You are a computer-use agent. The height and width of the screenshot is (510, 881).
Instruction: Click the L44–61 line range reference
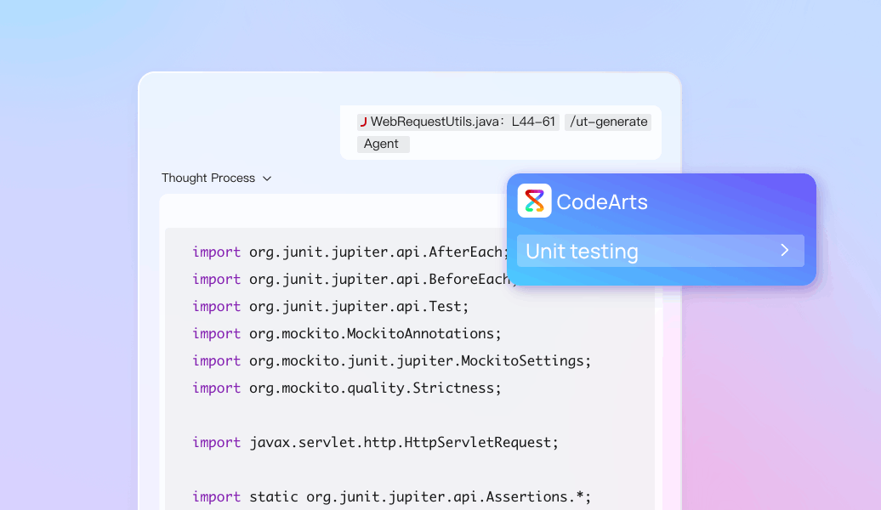pyautogui.click(x=533, y=122)
